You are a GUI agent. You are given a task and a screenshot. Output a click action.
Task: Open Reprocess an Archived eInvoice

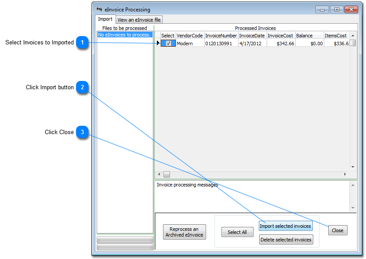coord(184,232)
